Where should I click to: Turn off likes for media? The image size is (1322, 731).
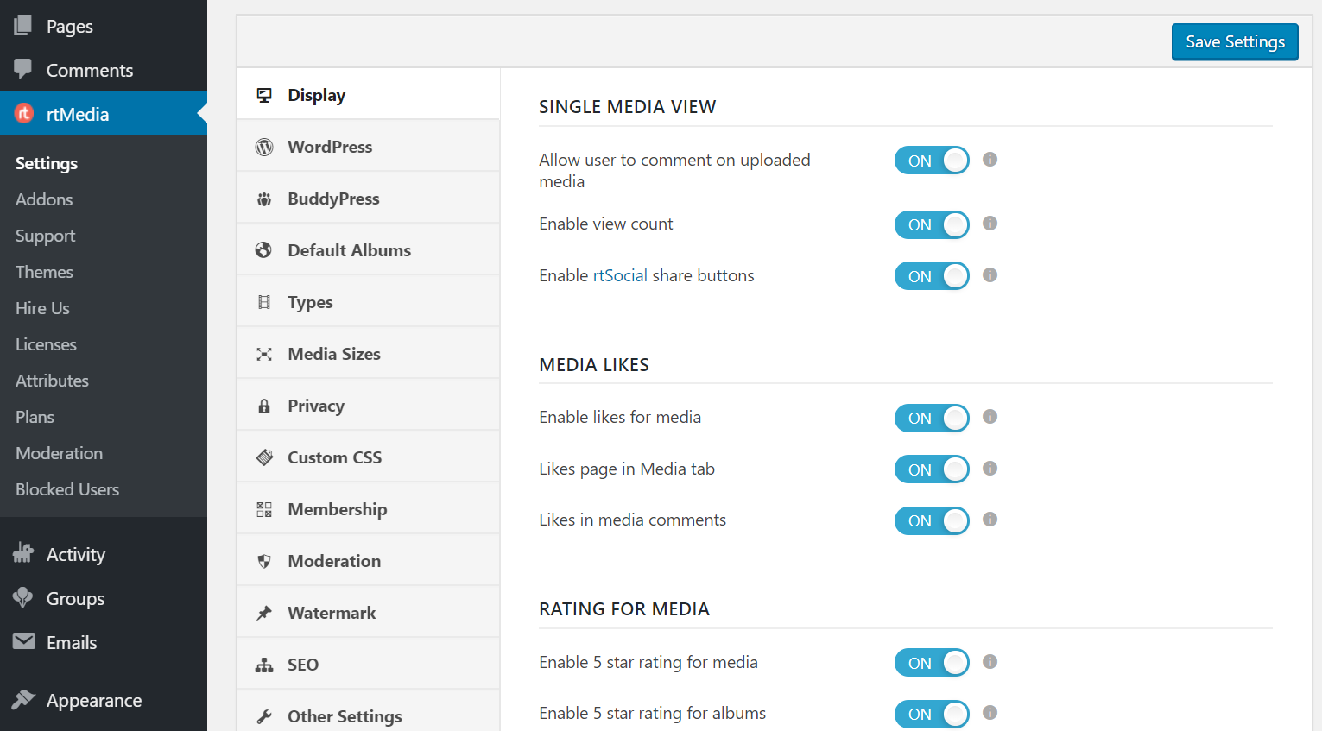click(932, 418)
